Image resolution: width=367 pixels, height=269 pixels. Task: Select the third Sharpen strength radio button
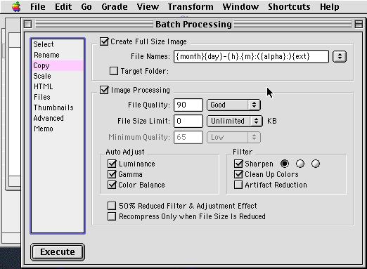pyautogui.click(x=316, y=164)
